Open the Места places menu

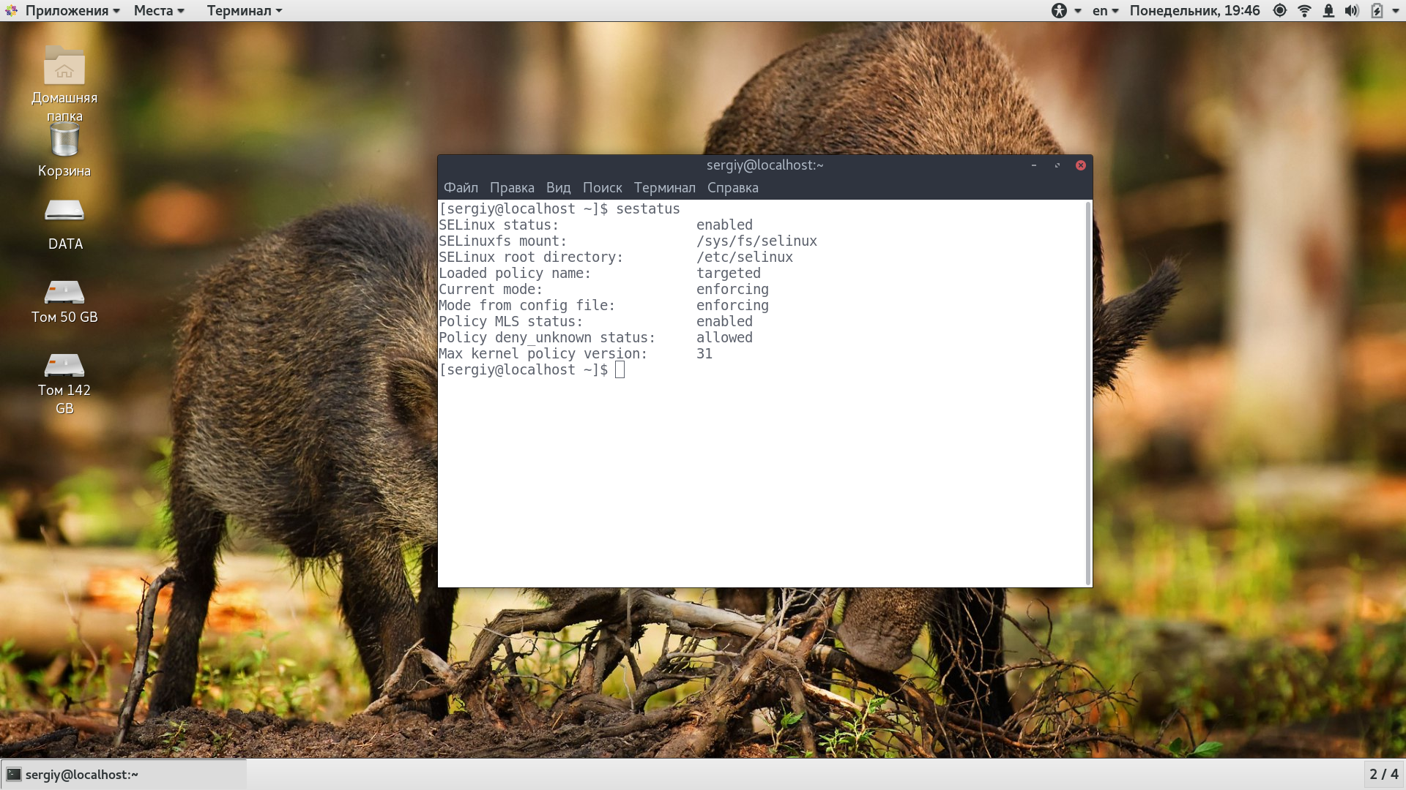pos(159,10)
